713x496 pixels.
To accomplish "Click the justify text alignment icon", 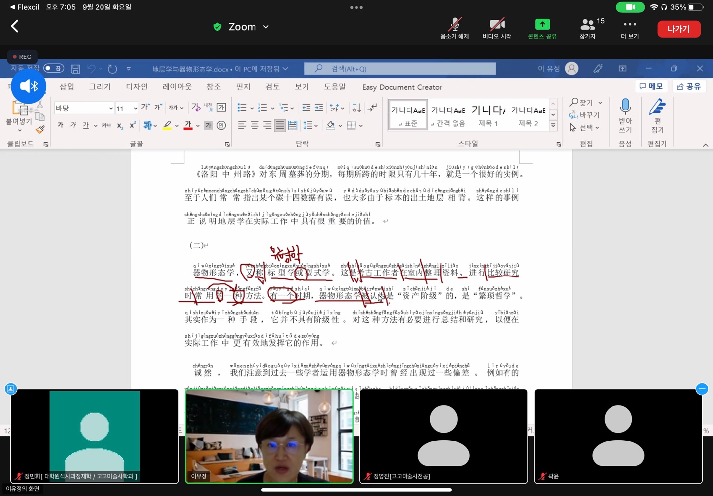I will (280, 126).
